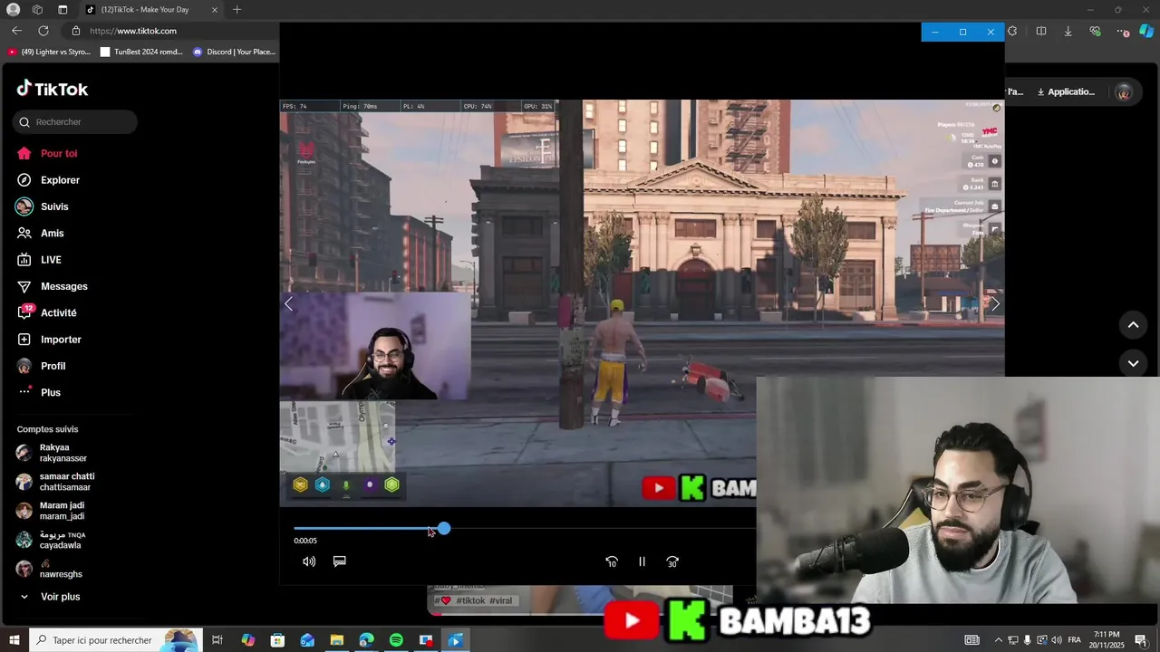Open Spotify from taskbar
1160x652 pixels.
[x=396, y=640]
